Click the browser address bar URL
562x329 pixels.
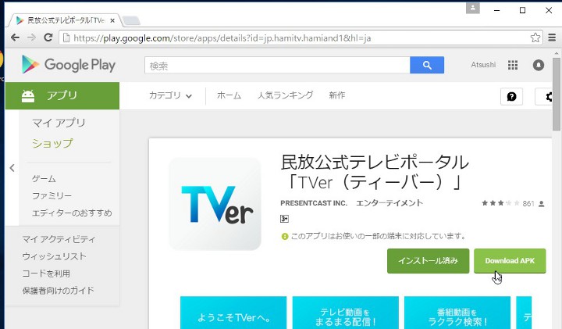click(222, 38)
